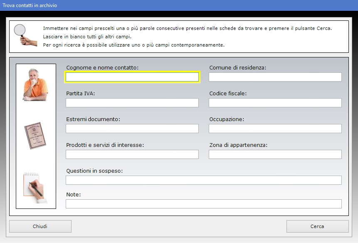Select the Partita IVA text box
Viewport: 358px width, 243px height.
pyautogui.click(x=132, y=103)
